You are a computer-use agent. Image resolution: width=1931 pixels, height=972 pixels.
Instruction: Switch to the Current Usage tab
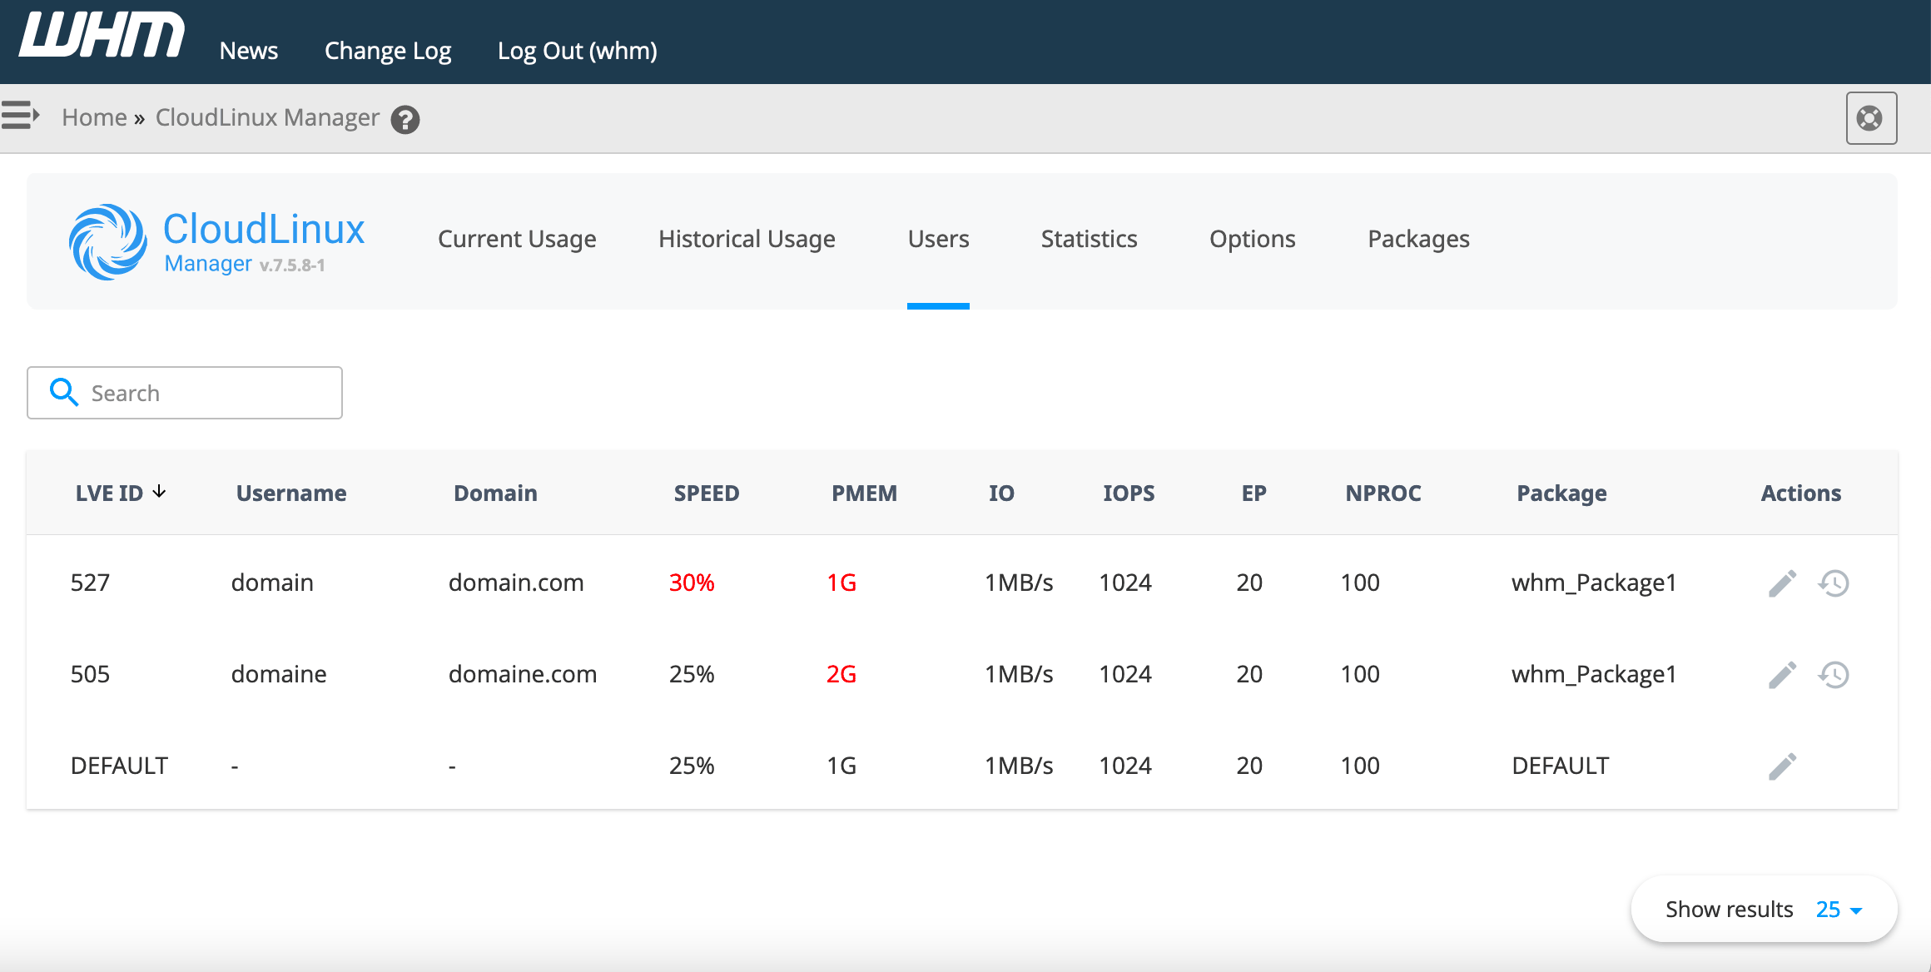coord(517,240)
